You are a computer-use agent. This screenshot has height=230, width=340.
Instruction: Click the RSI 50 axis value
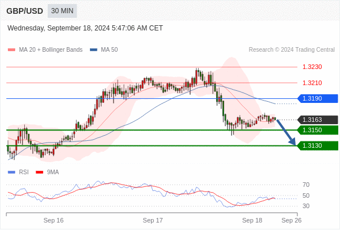[x=306, y=195]
